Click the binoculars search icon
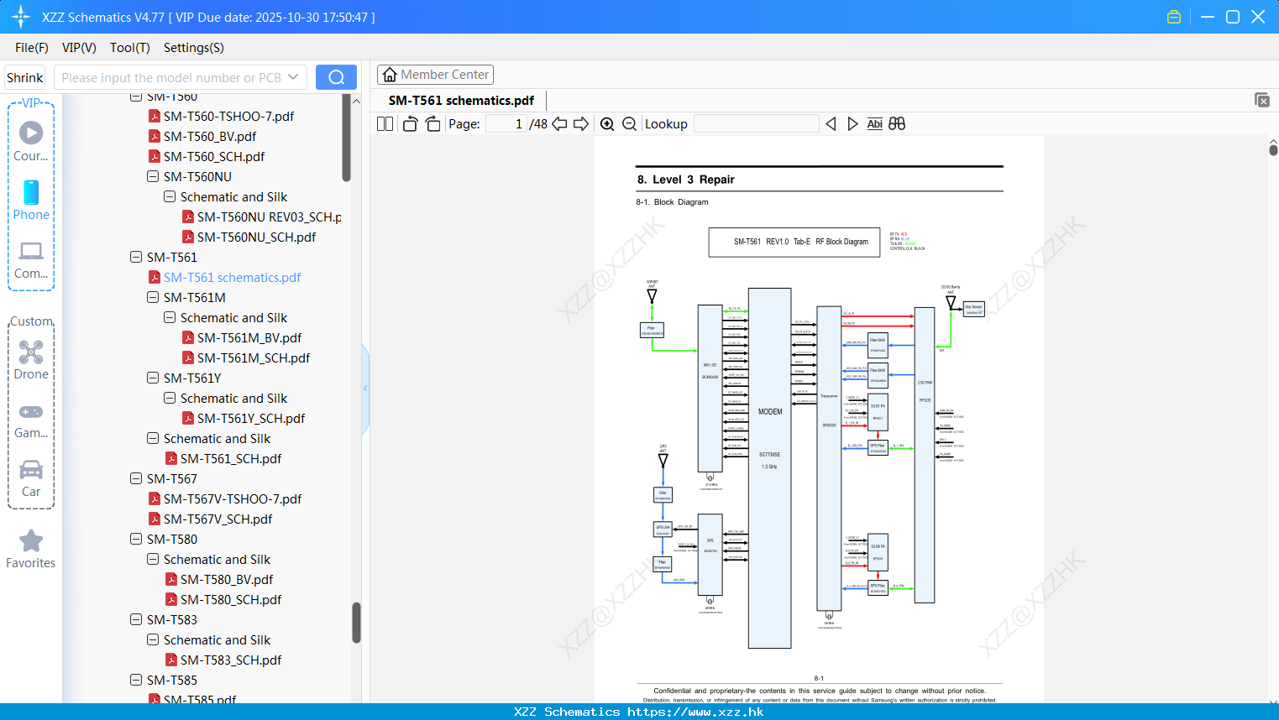This screenshot has width=1279, height=720. tap(897, 124)
